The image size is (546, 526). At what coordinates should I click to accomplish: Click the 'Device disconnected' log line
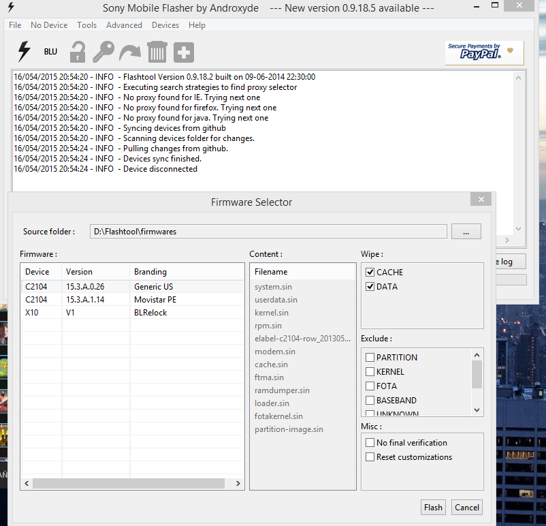point(106,169)
